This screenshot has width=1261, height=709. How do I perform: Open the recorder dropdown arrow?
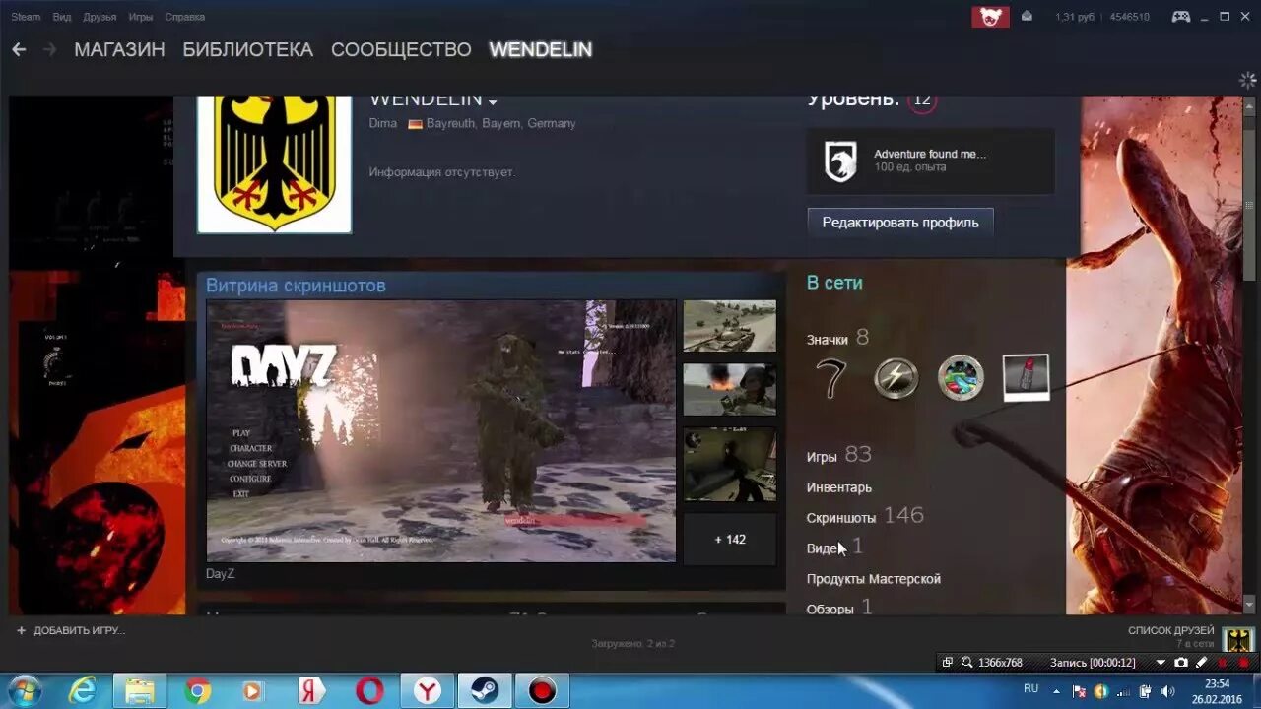pos(1161,663)
